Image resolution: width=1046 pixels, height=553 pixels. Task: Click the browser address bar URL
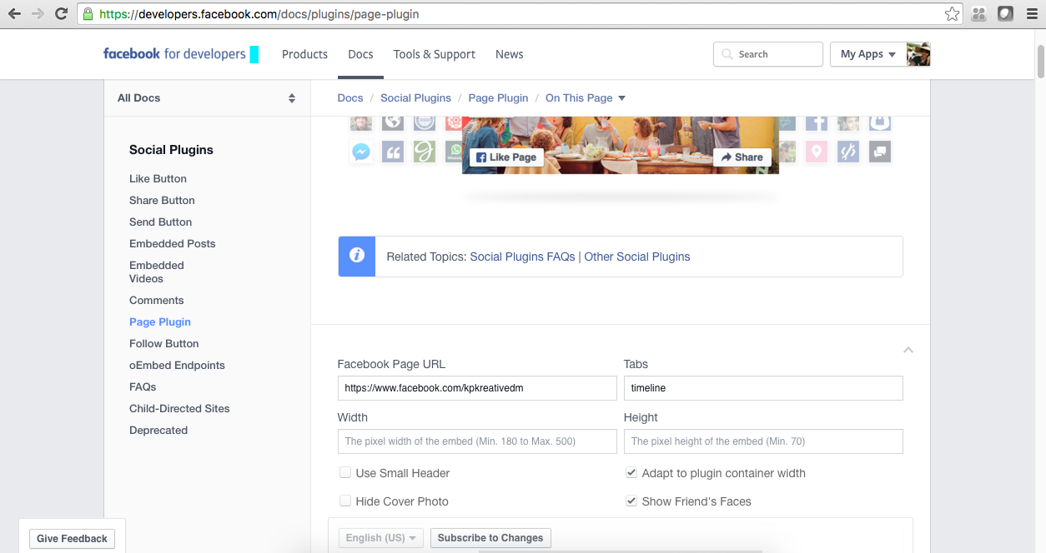click(x=259, y=14)
